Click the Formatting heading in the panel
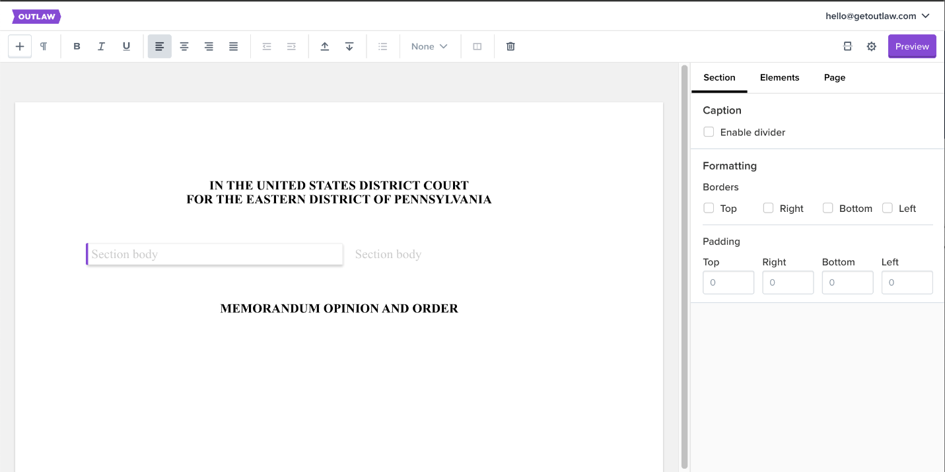Screen dimensions: 945x472 click(730, 166)
